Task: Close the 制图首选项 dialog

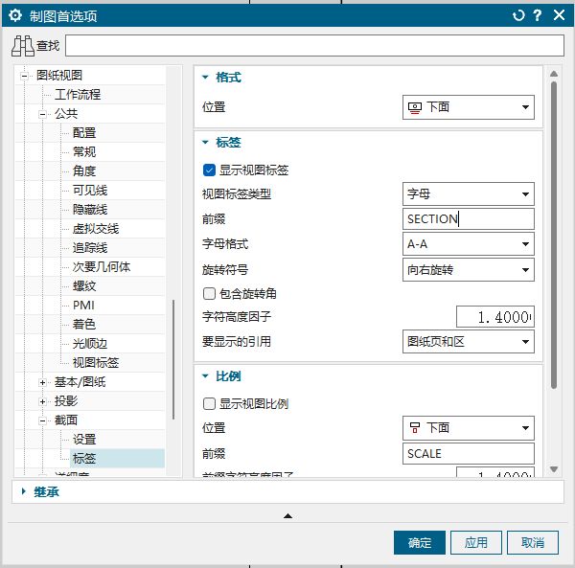Action: pyautogui.click(x=559, y=15)
